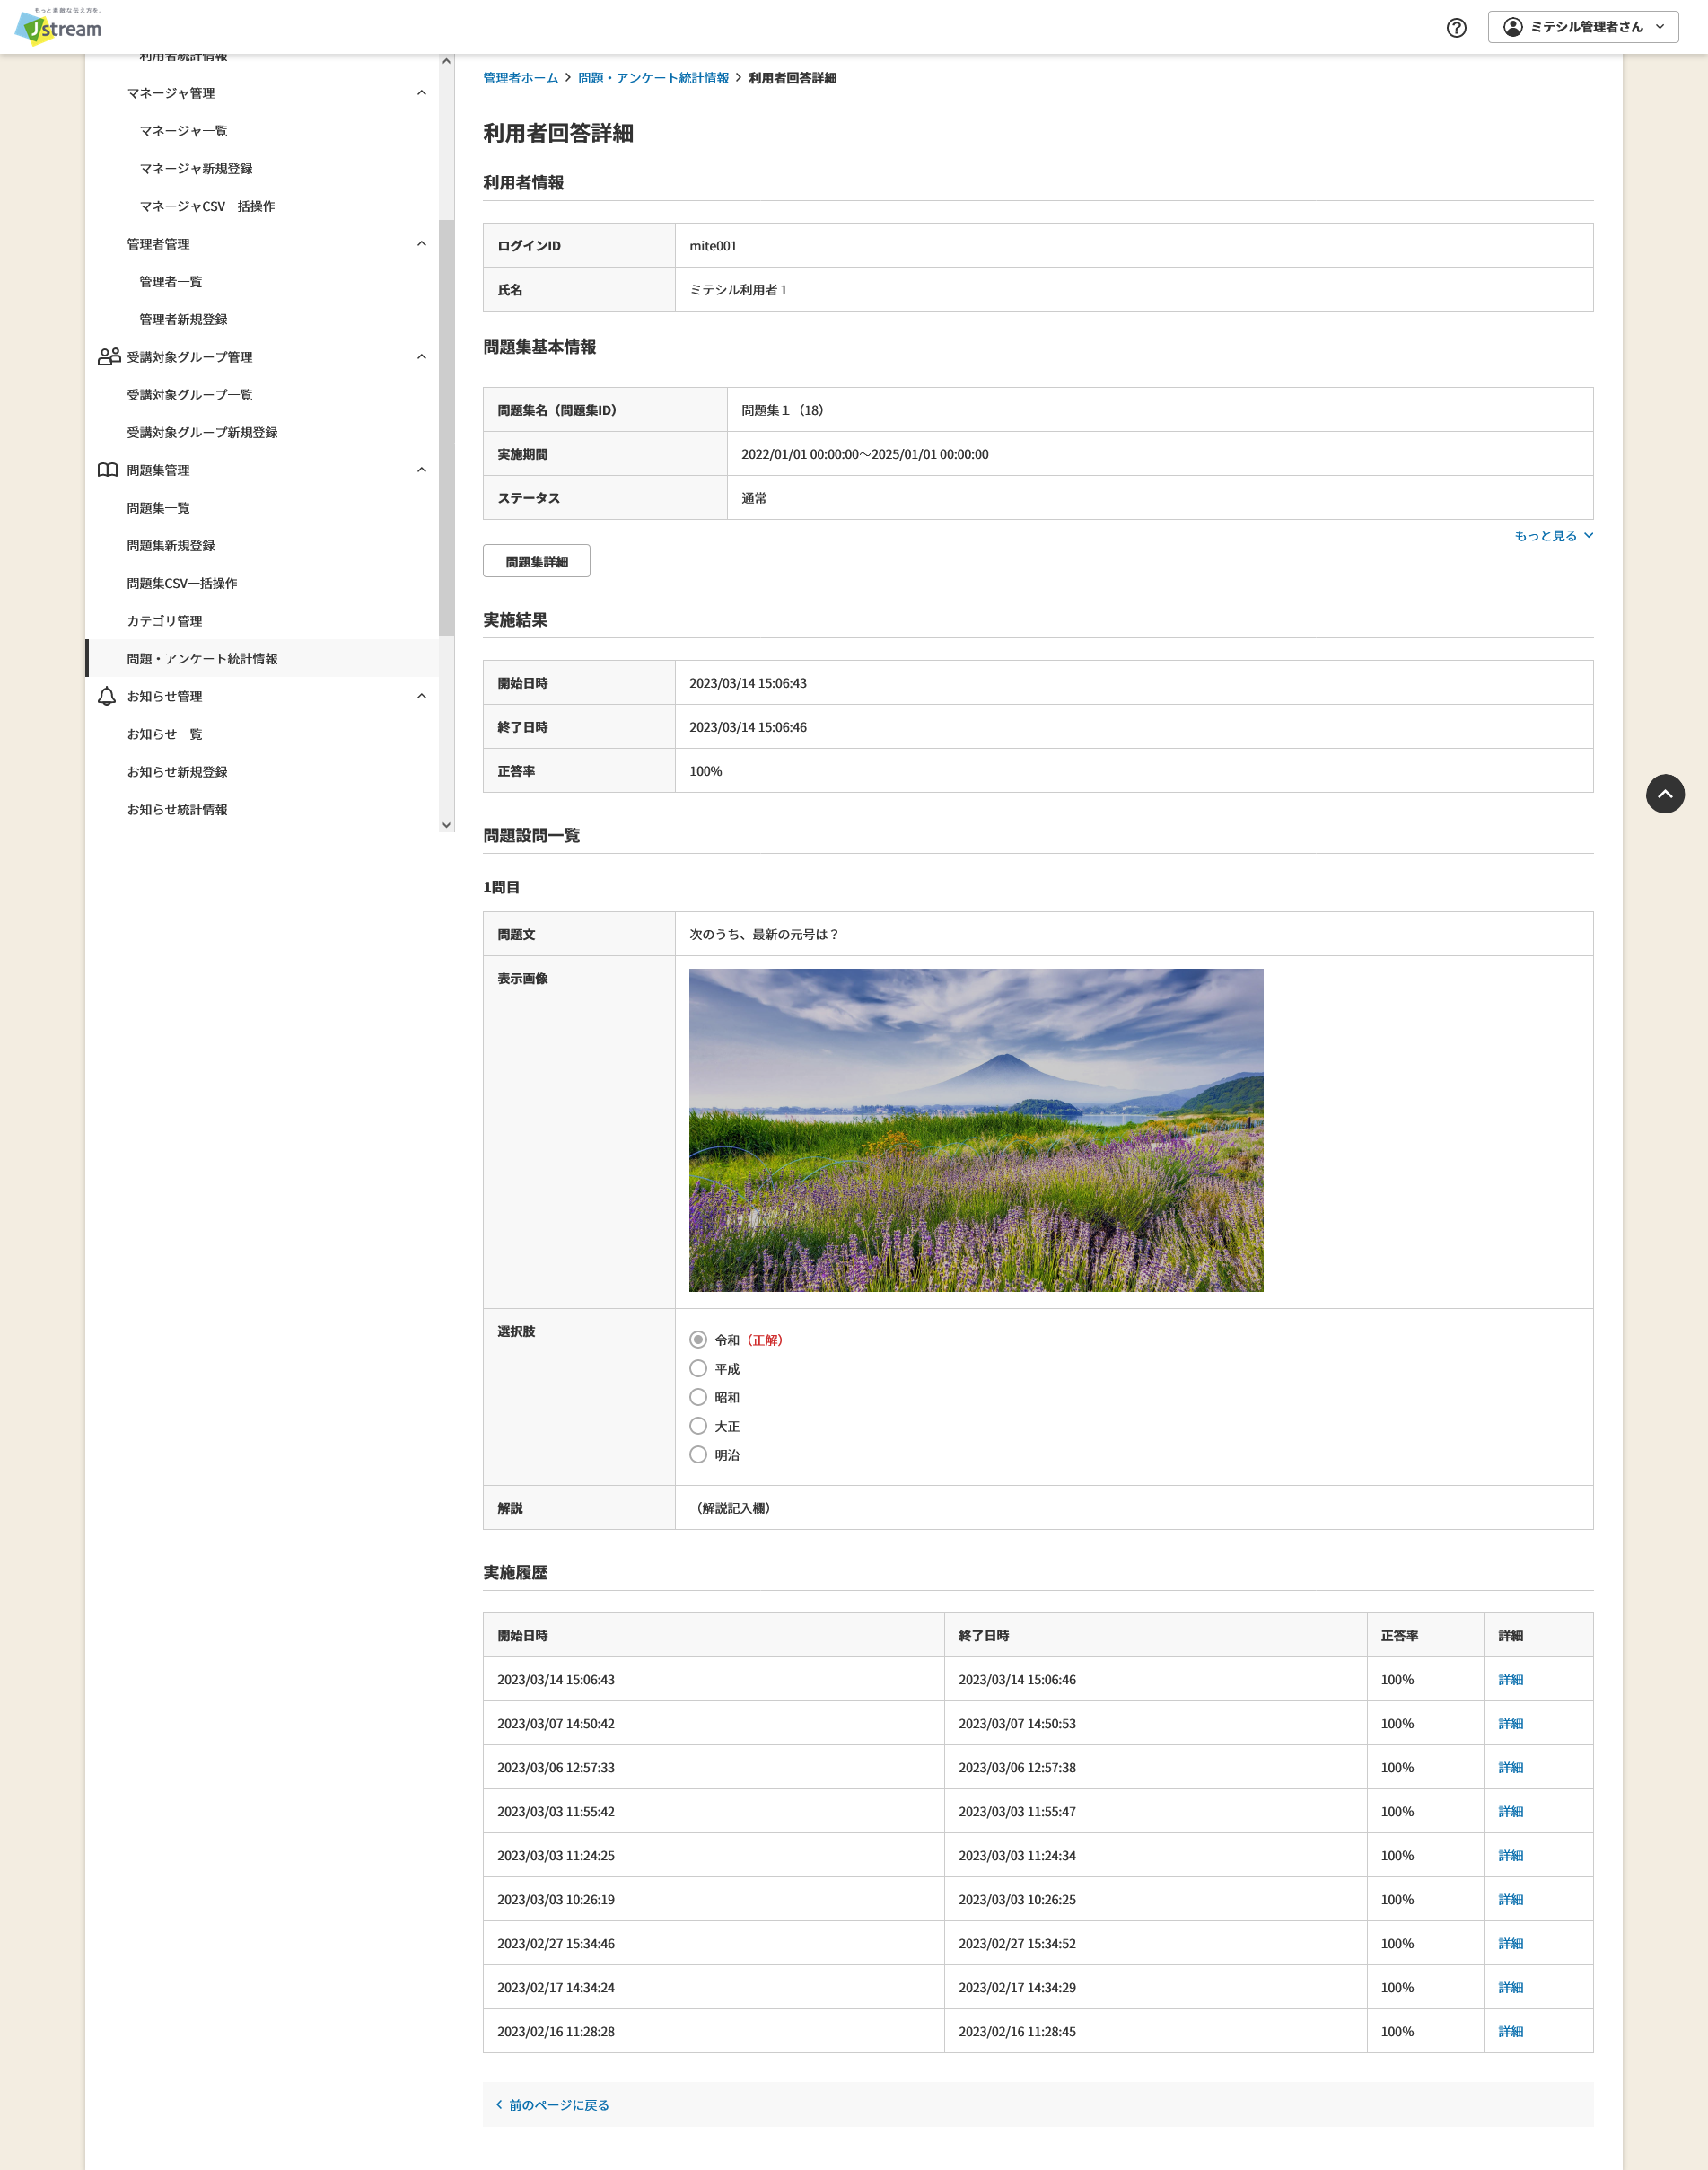Click the sidebar scrollbar thumb
This screenshot has height=2170, width=1708.
point(446,427)
